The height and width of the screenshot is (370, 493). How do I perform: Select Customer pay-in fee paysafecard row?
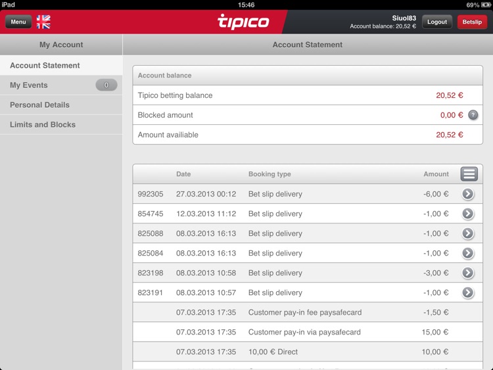308,312
